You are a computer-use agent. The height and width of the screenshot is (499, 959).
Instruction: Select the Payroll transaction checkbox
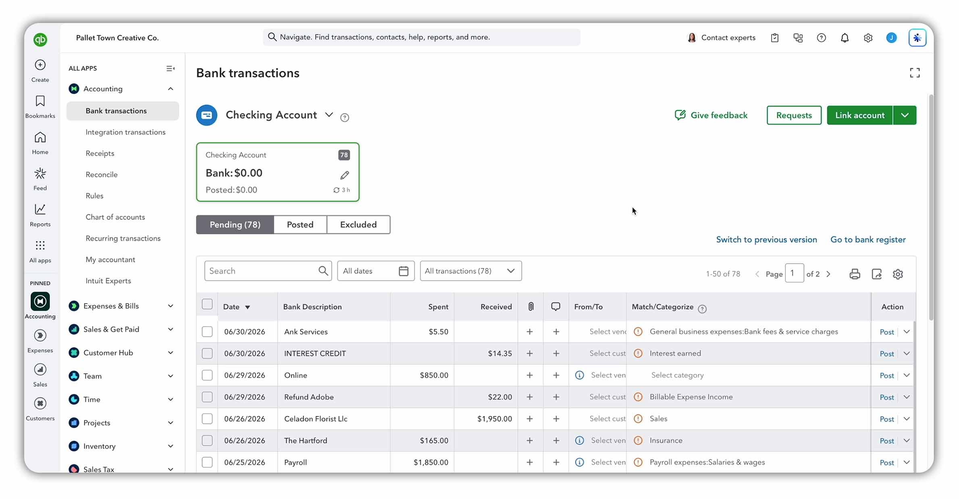(207, 462)
